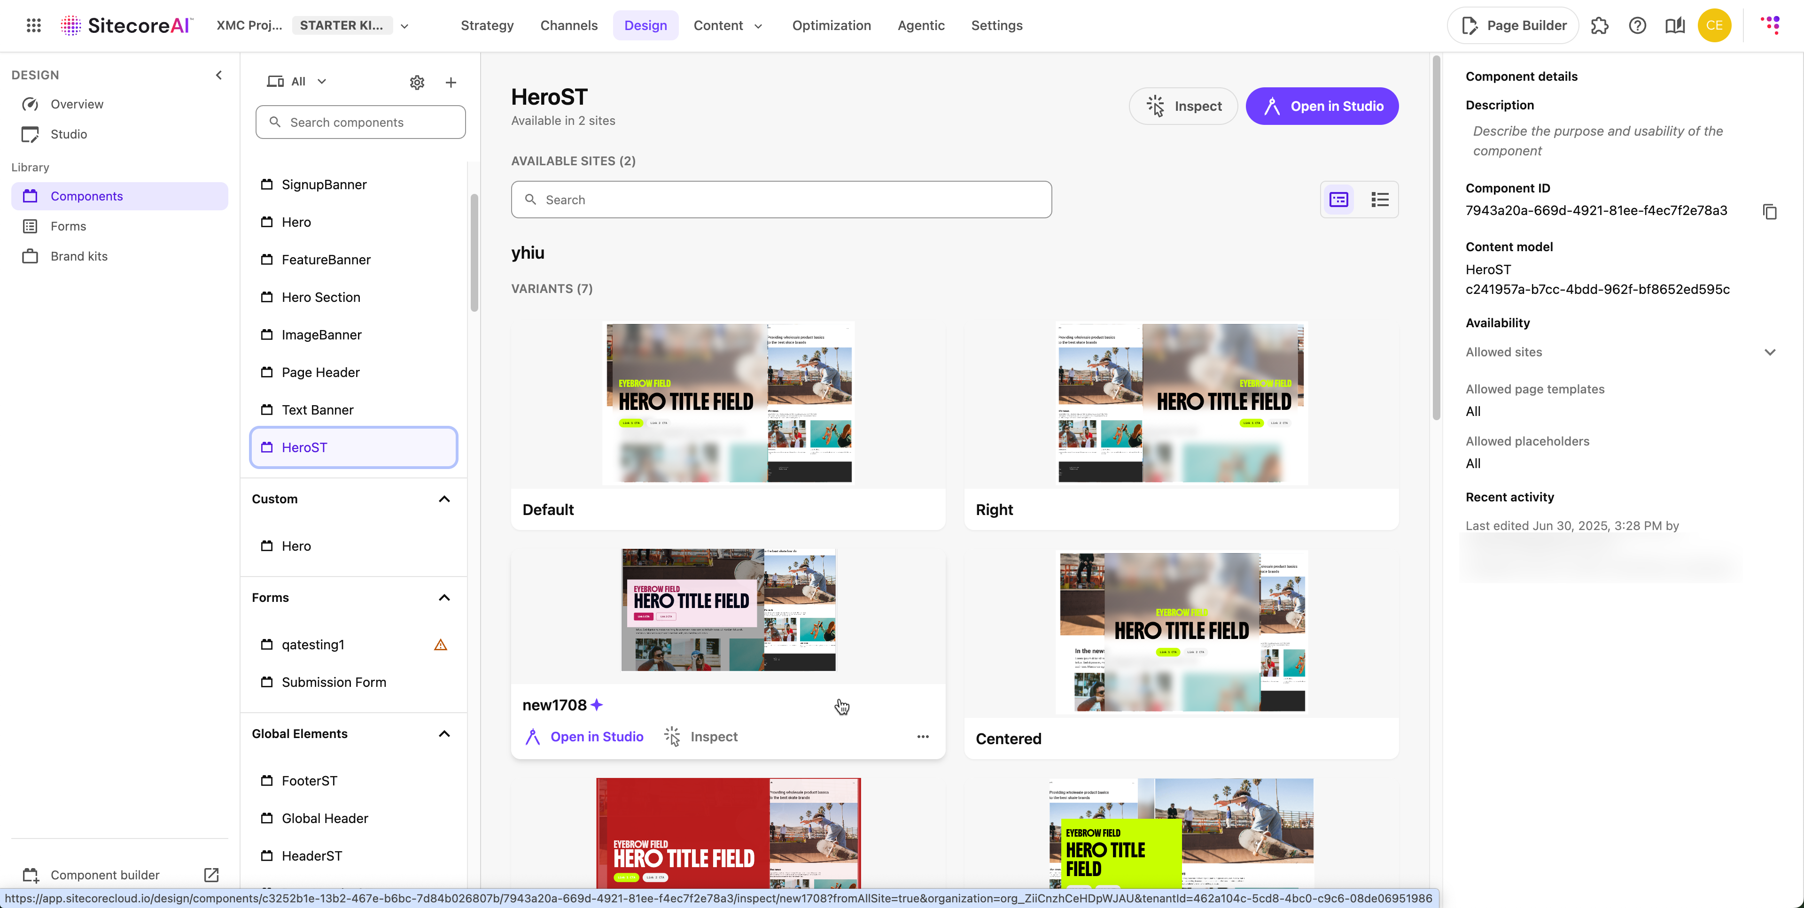Open the app launcher grid icon
The width and height of the screenshot is (1804, 908).
pos(34,25)
